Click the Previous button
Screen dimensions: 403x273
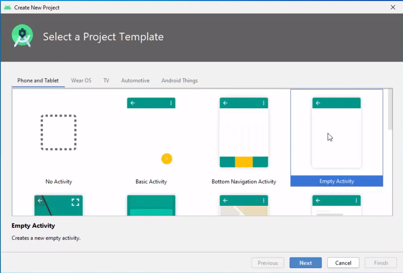coord(268,263)
